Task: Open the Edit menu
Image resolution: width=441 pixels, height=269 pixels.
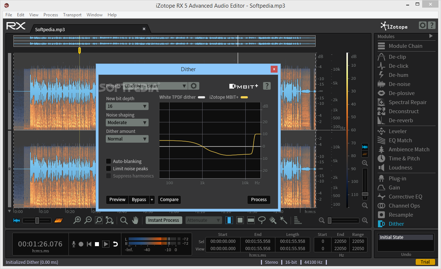Action: click(21, 15)
